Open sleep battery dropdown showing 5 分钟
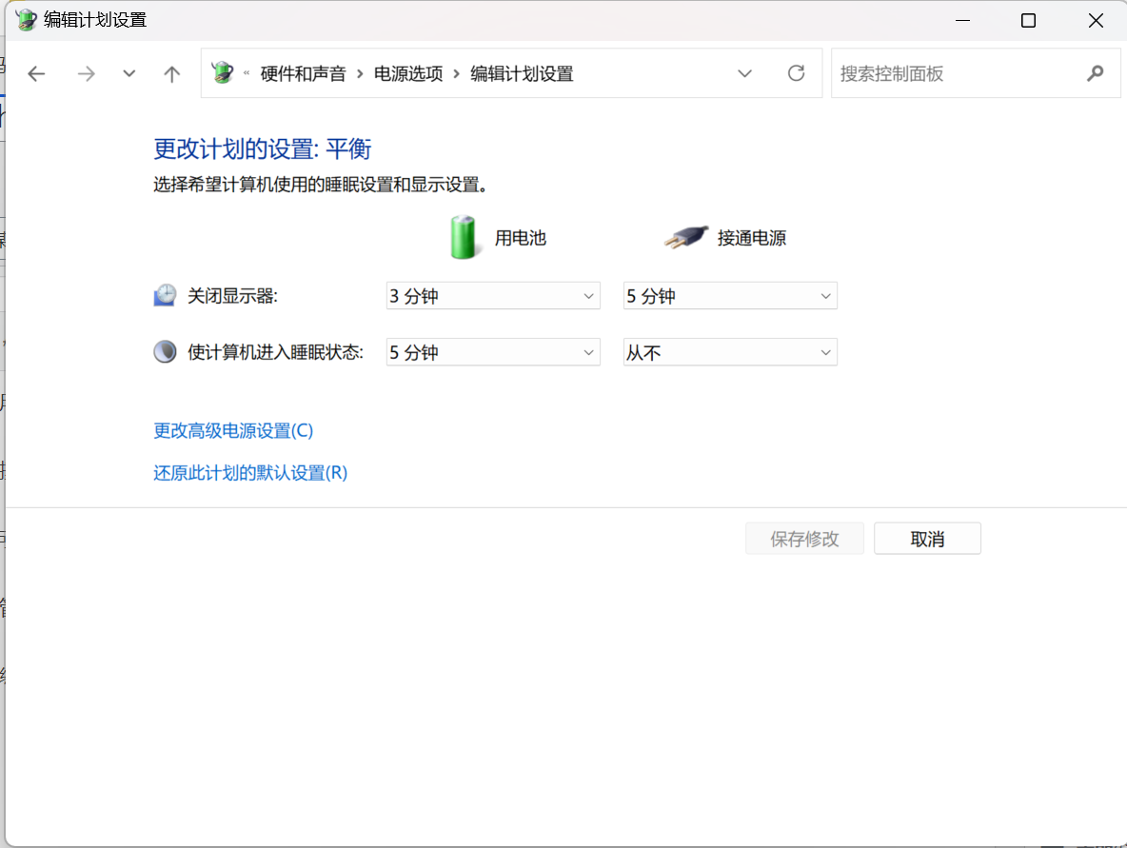The height and width of the screenshot is (848, 1127). point(493,352)
